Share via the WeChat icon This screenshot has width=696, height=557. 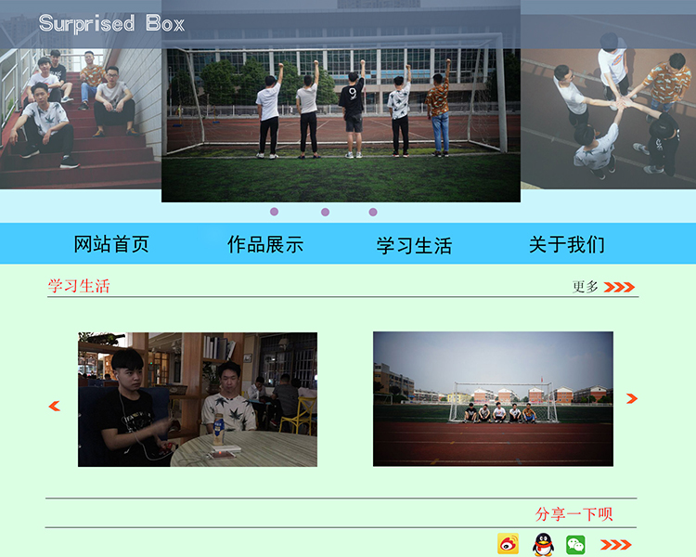[x=575, y=545]
